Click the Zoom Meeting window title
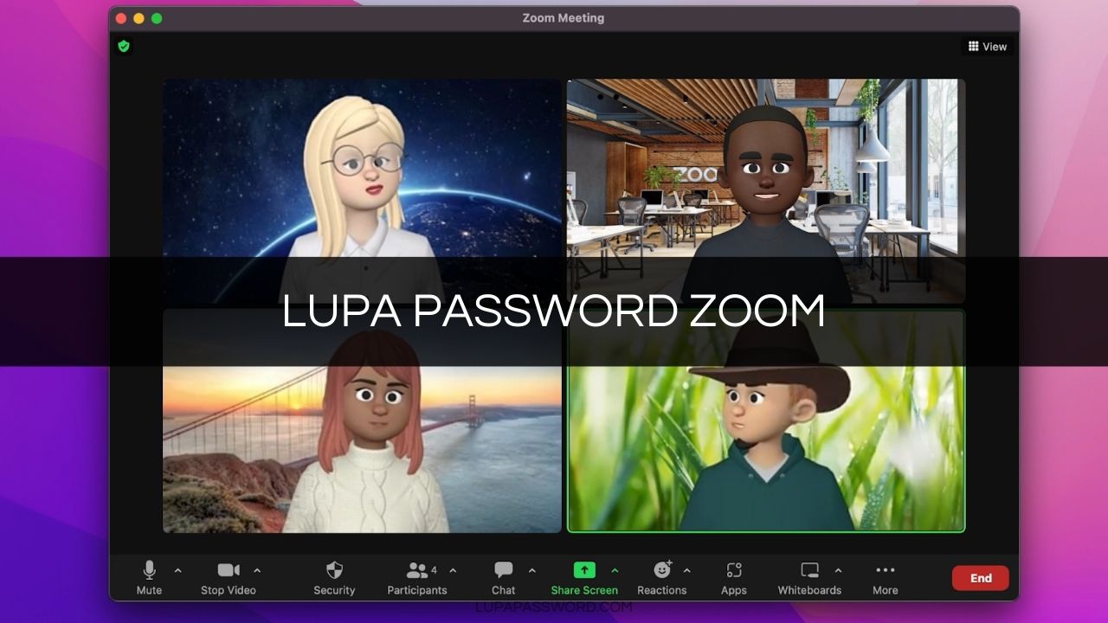The height and width of the screenshot is (623, 1108). tap(564, 17)
